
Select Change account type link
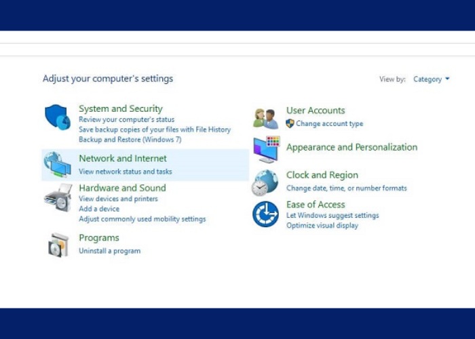329,123
